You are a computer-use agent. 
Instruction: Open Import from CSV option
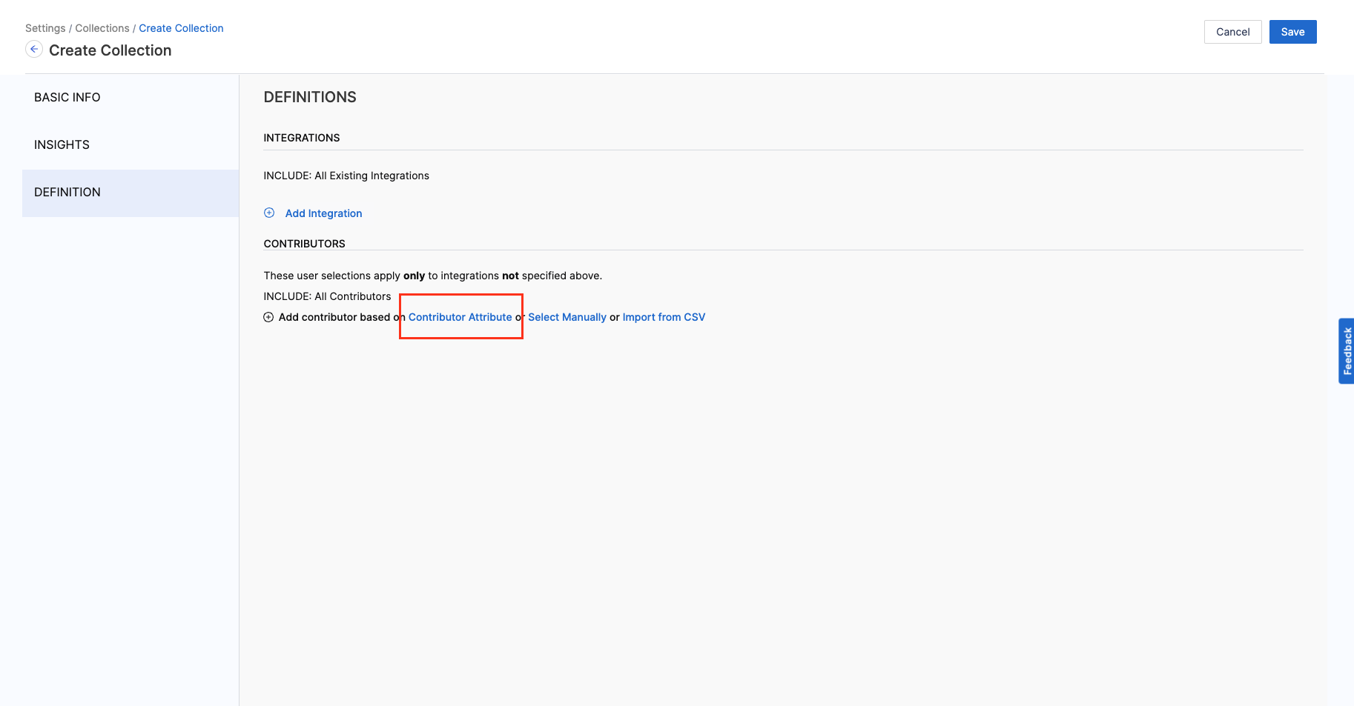[664, 317]
